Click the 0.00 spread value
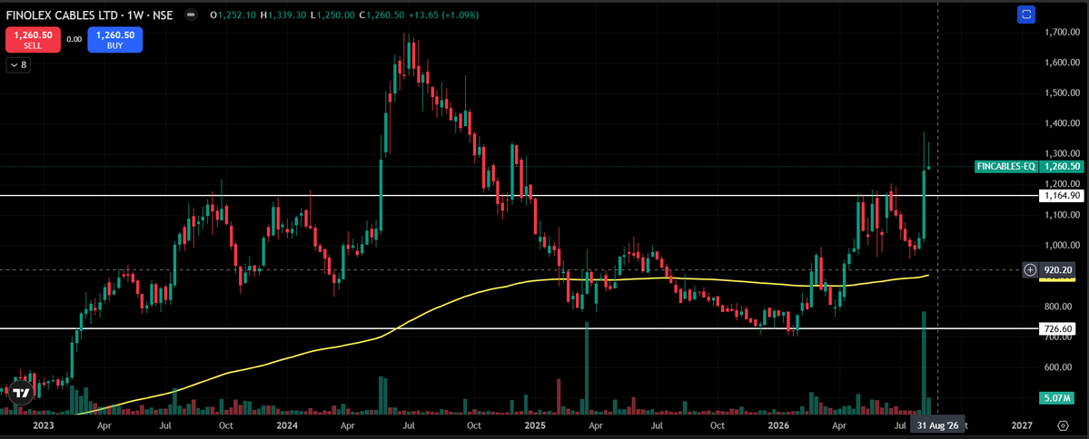The width and height of the screenshot is (1089, 439). coord(74,40)
